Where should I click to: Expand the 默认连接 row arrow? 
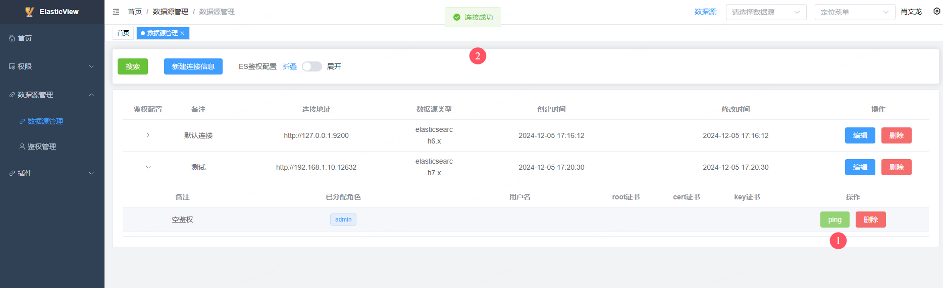(148, 135)
